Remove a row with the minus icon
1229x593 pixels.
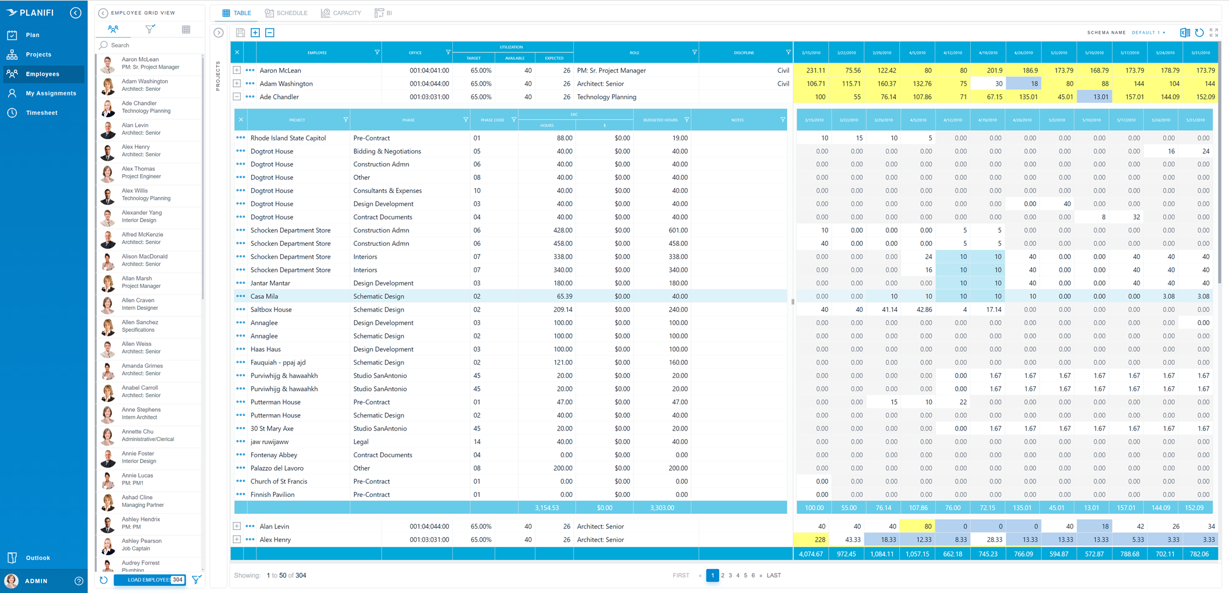(x=269, y=33)
